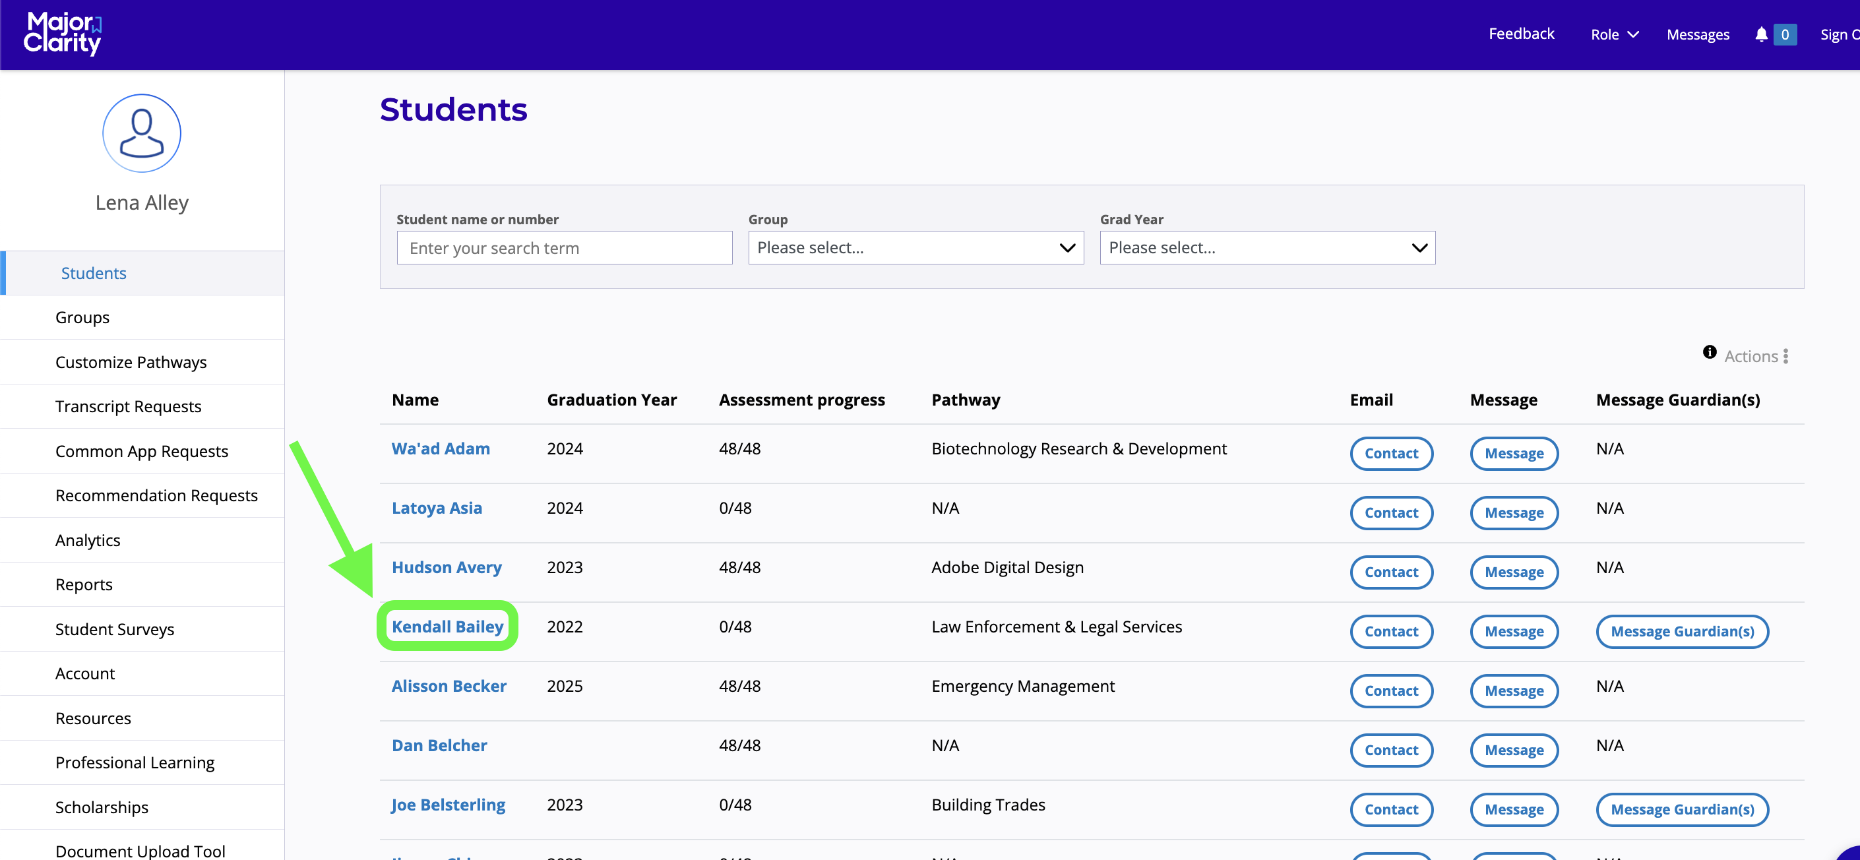This screenshot has height=860, width=1860.
Task: Click 'Adobe Digital Design' pathway cell
Action: click(1007, 567)
